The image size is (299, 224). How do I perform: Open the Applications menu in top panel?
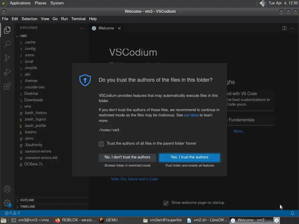pos(20,3)
